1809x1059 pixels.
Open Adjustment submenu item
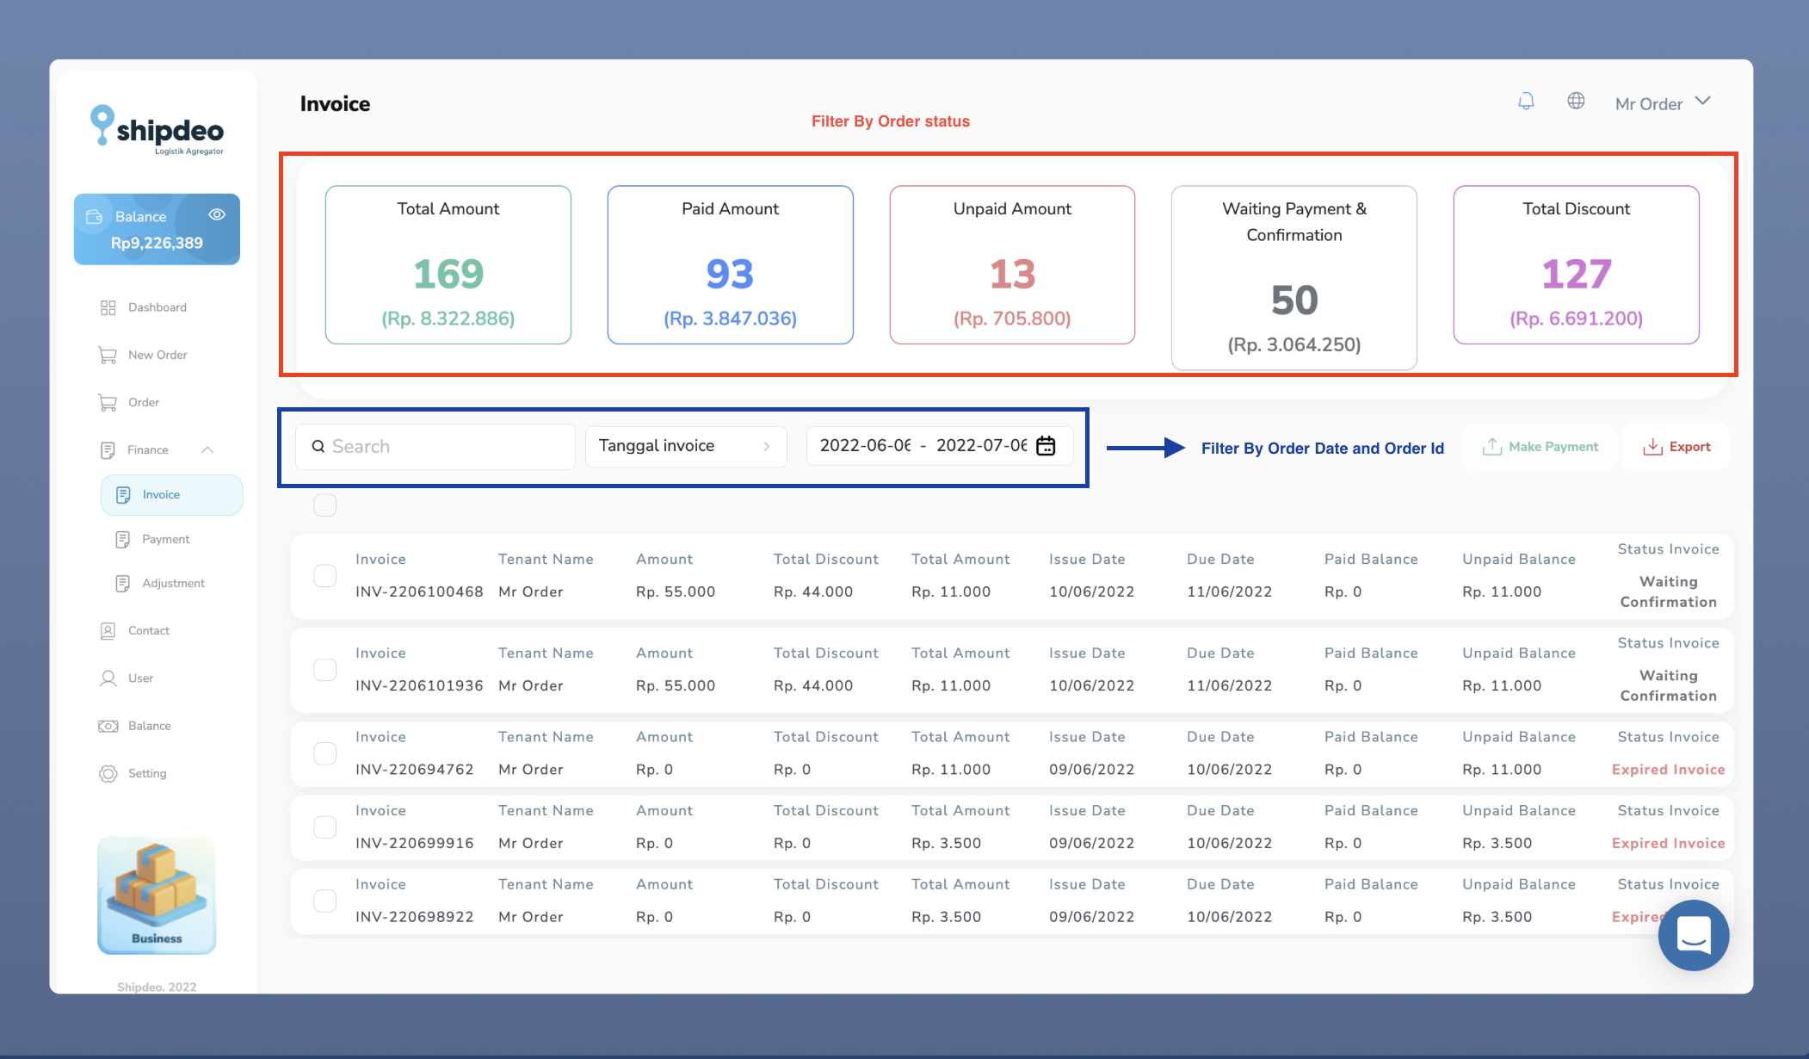pos(173,583)
